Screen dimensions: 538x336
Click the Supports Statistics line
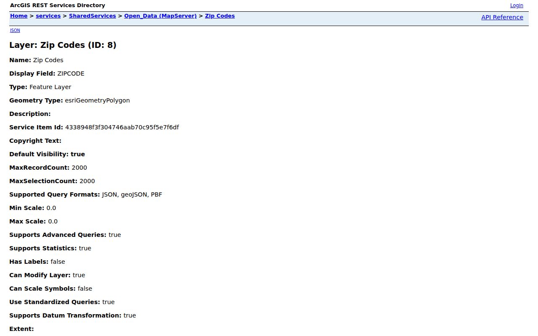(x=50, y=248)
